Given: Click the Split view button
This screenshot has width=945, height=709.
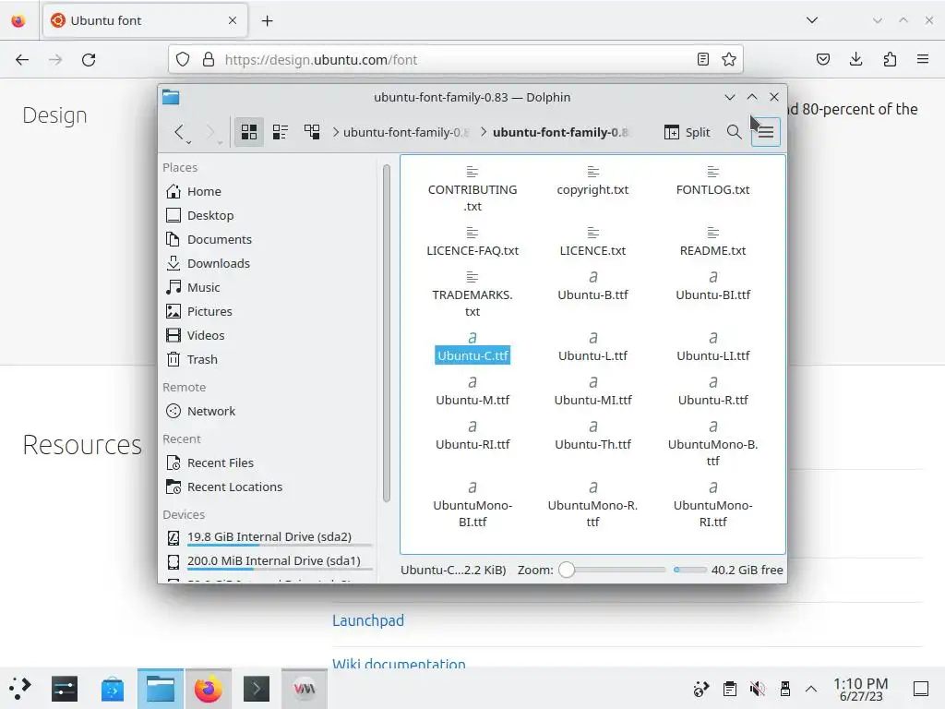Looking at the screenshot, I should [687, 132].
